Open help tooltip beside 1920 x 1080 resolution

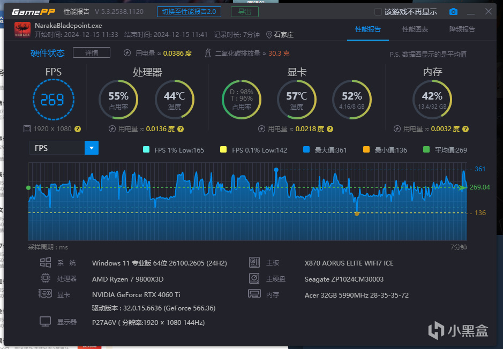coord(78,129)
